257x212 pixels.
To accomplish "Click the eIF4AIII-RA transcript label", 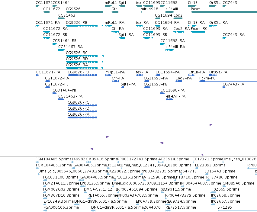I will coord(175,47).
